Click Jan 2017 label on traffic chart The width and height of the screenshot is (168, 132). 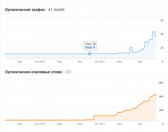(100, 61)
